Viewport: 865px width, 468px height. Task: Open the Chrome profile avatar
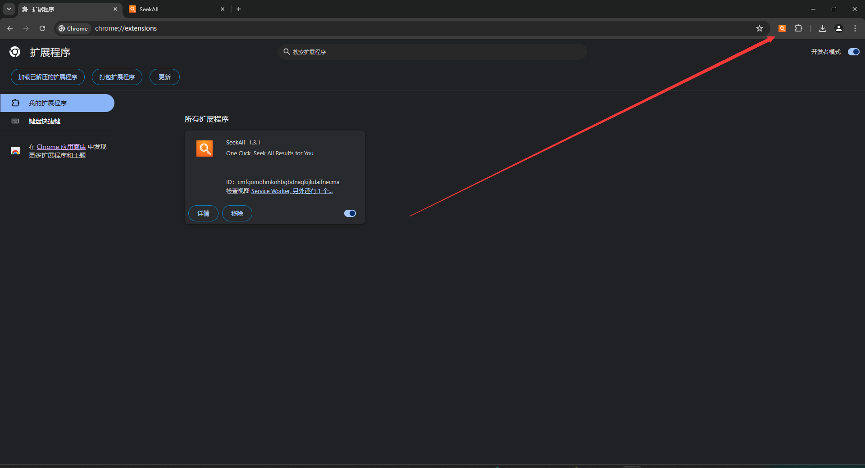[x=839, y=28]
